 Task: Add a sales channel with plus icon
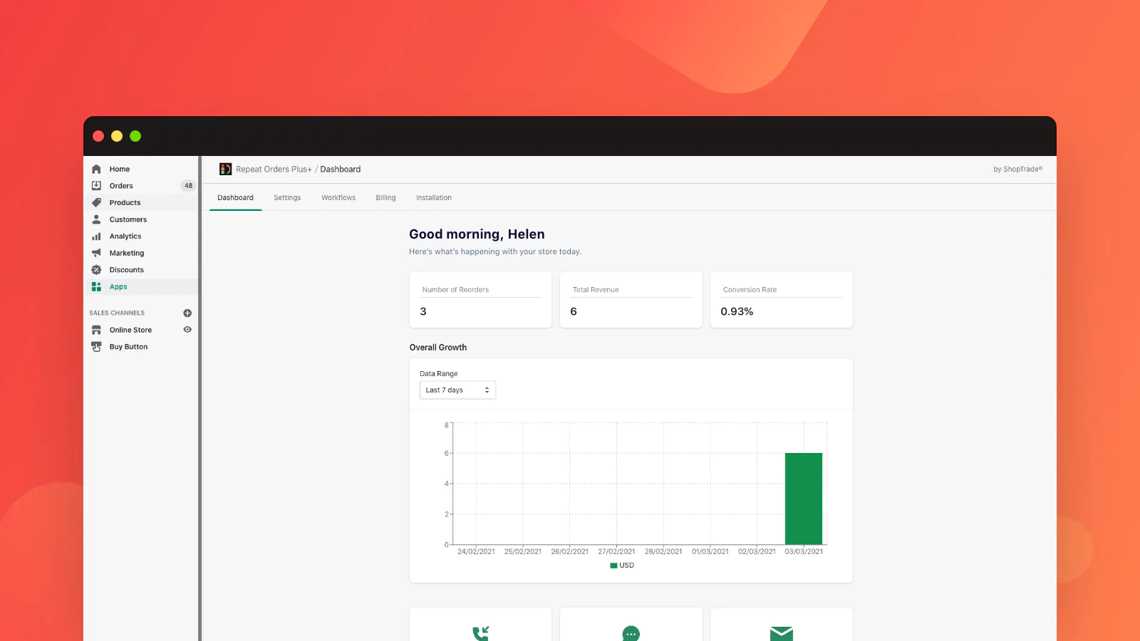coord(187,313)
